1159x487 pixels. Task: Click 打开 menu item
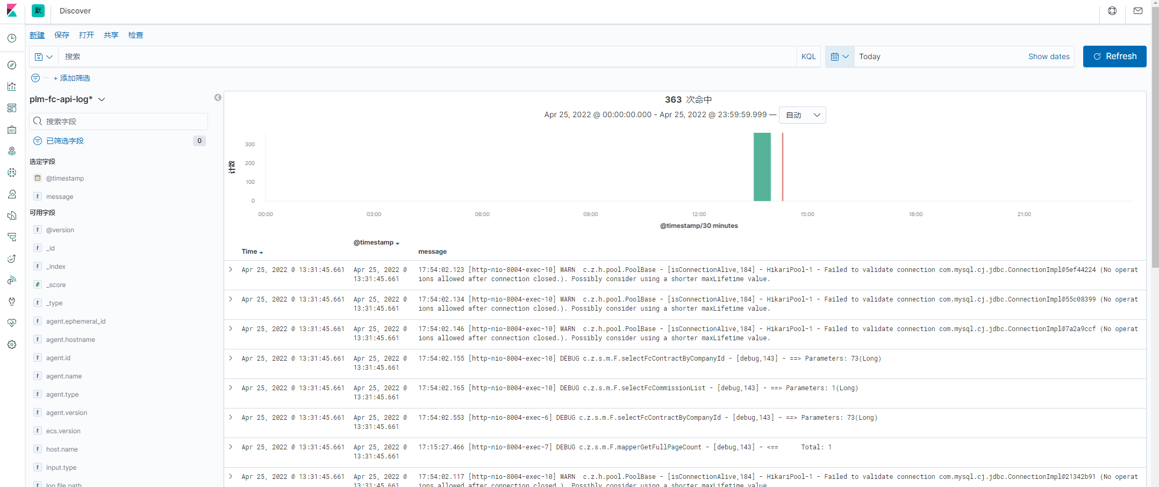pyautogui.click(x=87, y=35)
